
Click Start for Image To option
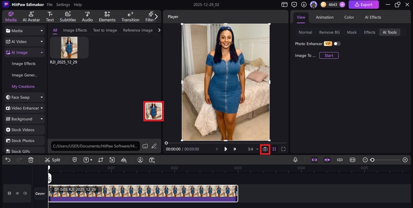pyautogui.click(x=329, y=56)
